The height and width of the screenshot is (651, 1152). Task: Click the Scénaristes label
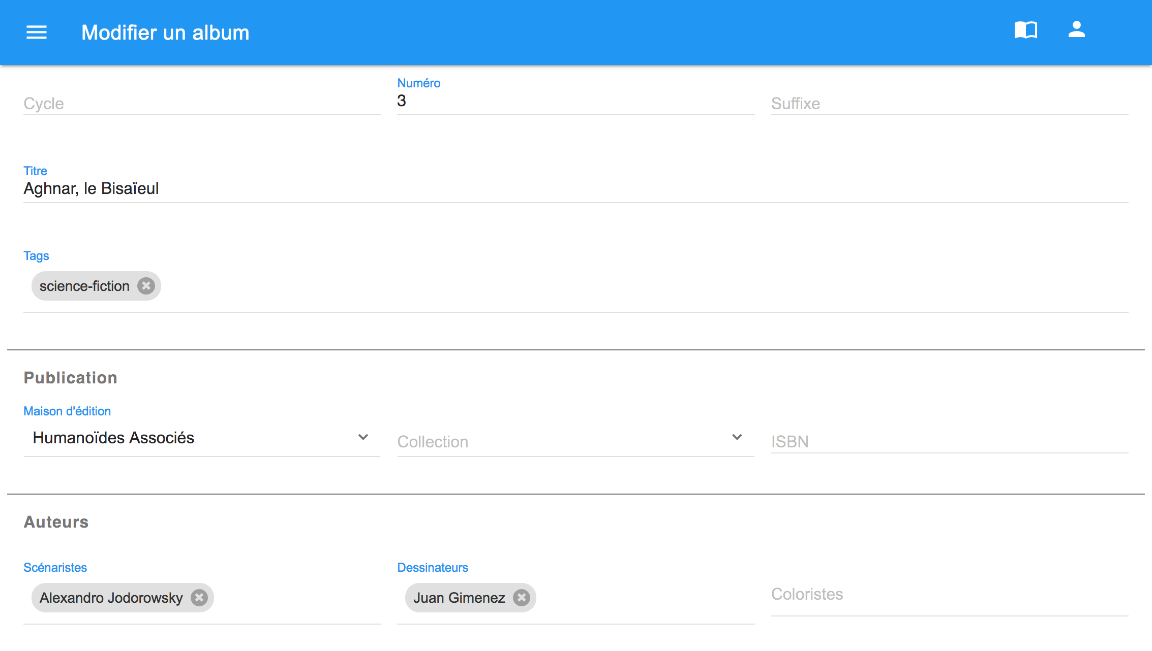coord(55,568)
